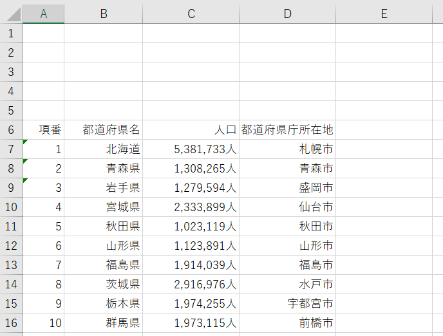
Task: Click the 都道府県庁所在地 header cell
Action: click(287, 129)
